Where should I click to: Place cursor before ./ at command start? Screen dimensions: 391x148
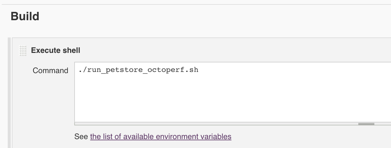click(79, 70)
